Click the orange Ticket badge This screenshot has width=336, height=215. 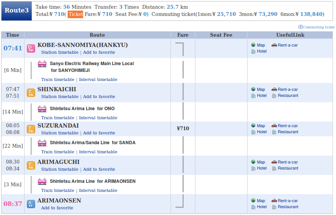(x=76, y=14)
